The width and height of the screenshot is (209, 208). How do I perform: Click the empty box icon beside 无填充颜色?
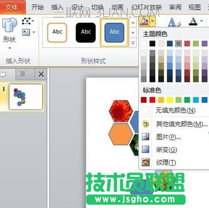click(x=146, y=110)
